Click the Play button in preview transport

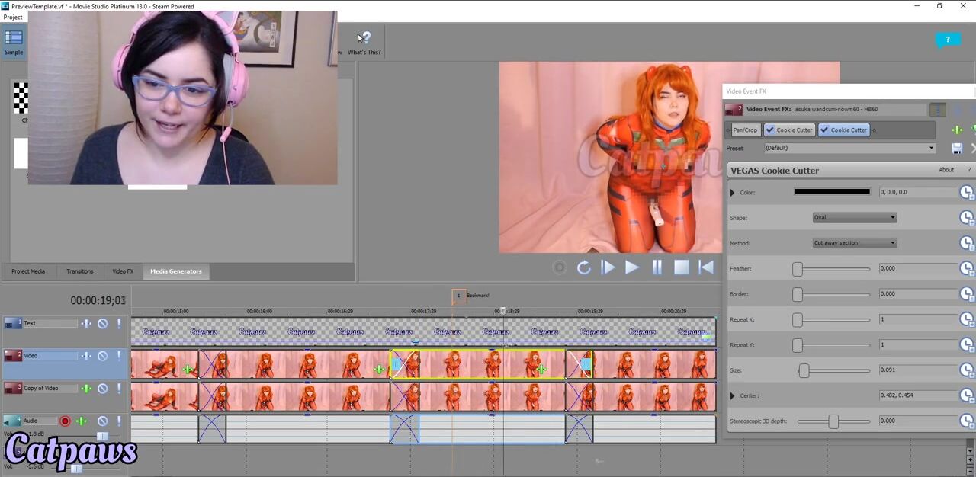point(631,267)
